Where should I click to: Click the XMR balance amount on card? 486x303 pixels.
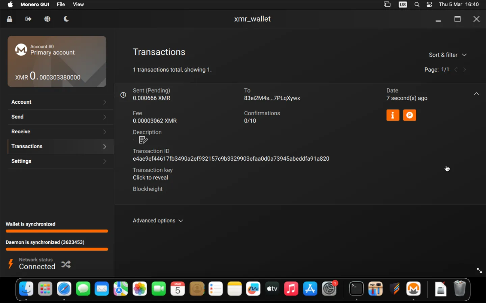(48, 76)
